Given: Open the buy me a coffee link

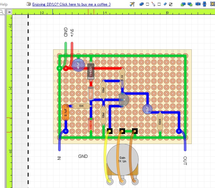Looking at the screenshot, I should pos(71,4).
